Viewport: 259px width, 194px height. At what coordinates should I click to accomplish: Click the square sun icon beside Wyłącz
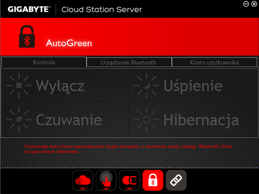[x=19, y=85]
